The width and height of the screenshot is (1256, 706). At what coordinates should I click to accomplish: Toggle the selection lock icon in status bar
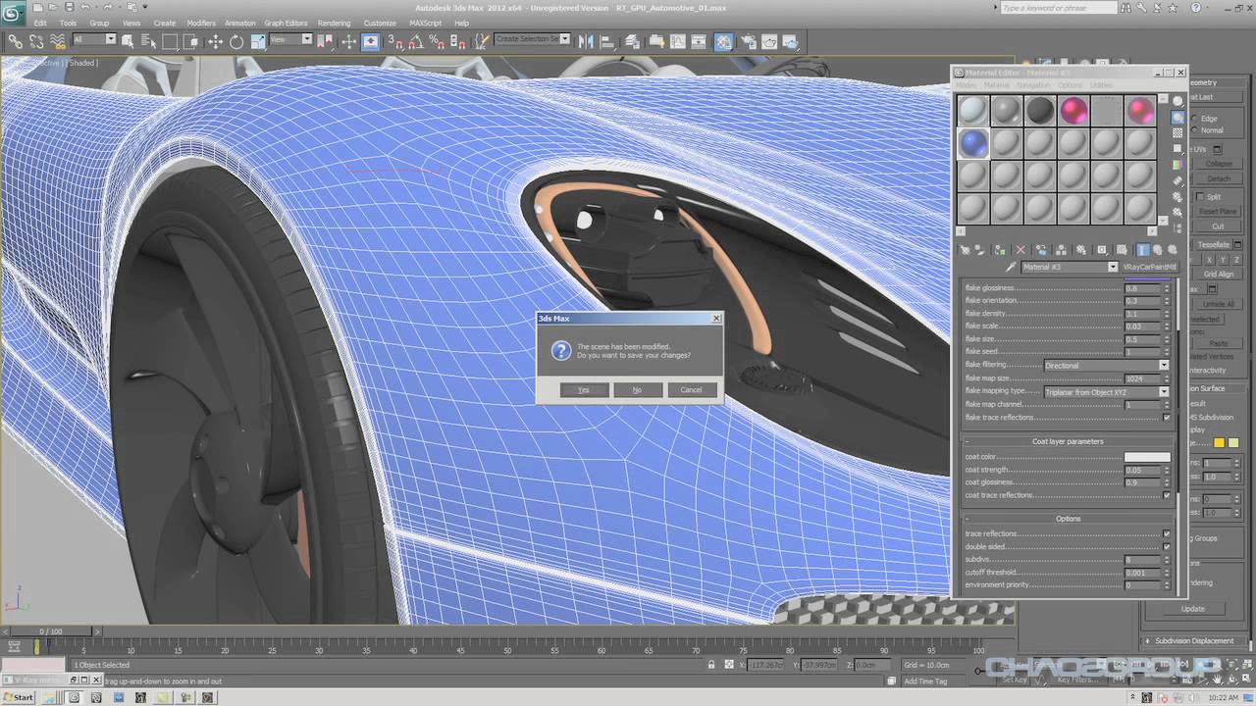711,665
